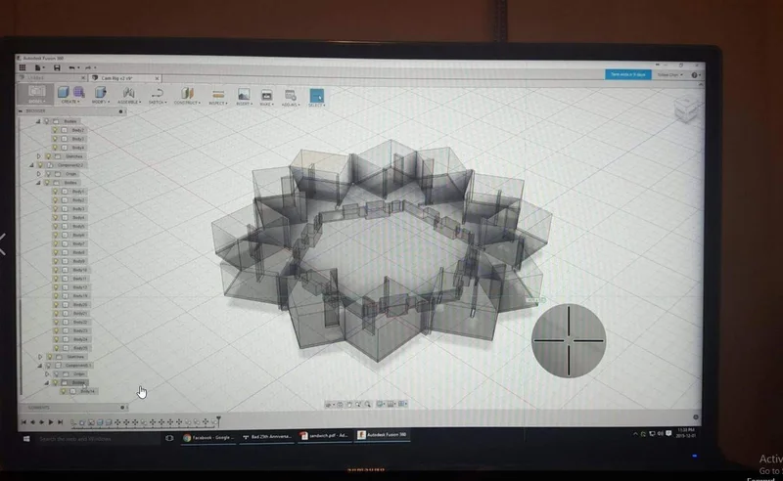
Task: Switch to sandwich.pdf taskbar window
Action: [326, 436]
